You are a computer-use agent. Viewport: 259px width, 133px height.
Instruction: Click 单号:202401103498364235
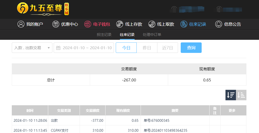coord(166,130)
